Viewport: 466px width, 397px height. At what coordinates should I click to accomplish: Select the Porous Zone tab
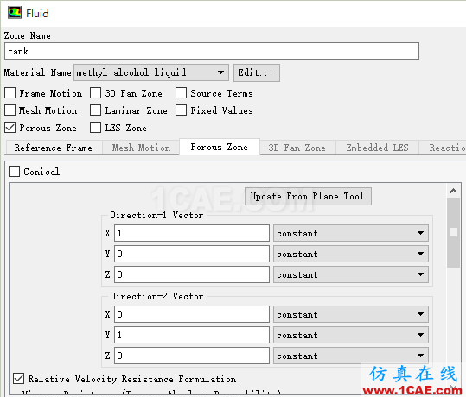(220, 147)
